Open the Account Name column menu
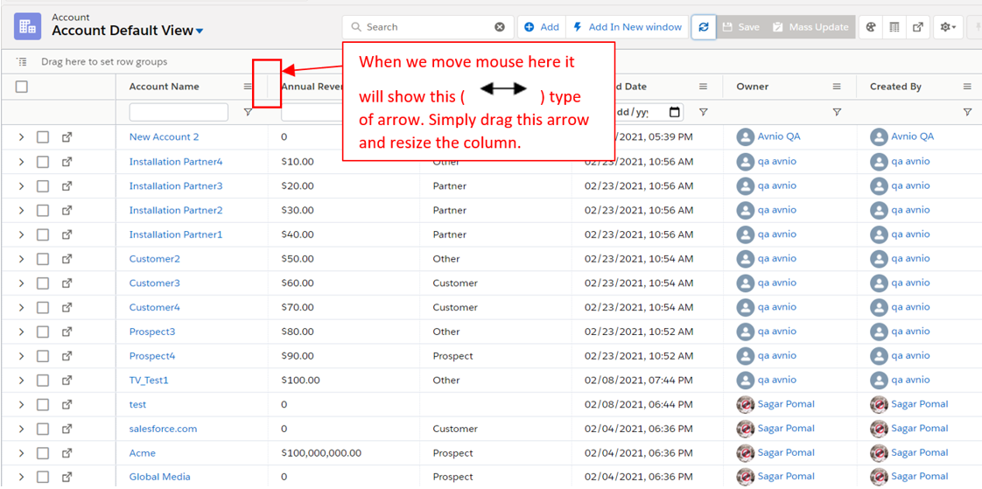This screenshot has height=489, width=982. pyautogui.click(x=248, y=87)
